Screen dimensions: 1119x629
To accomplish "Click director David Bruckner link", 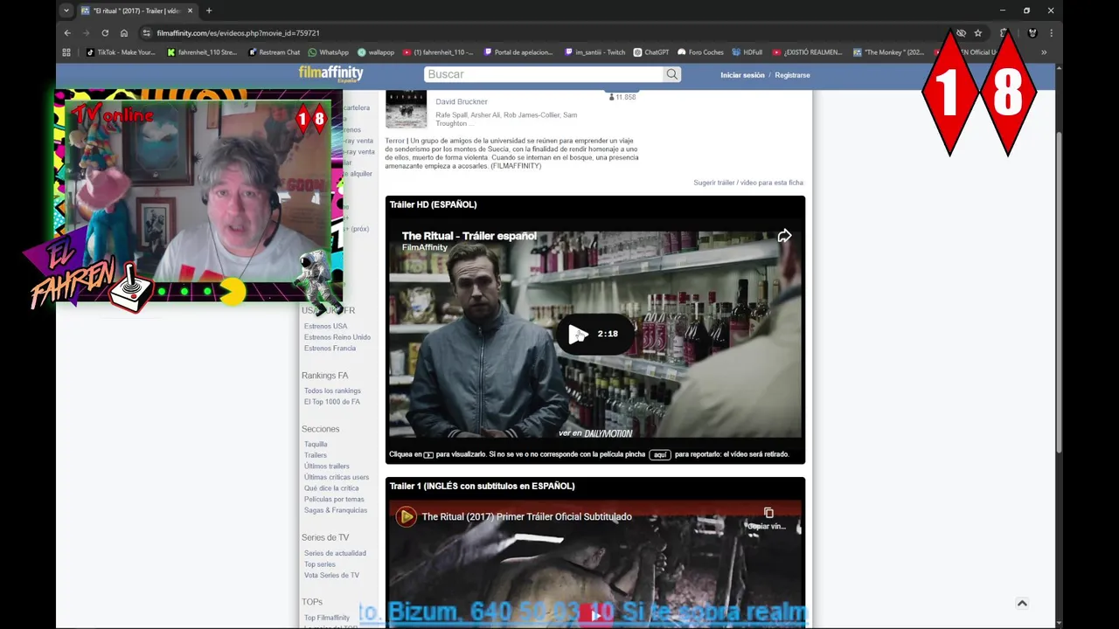I will 462,101.
